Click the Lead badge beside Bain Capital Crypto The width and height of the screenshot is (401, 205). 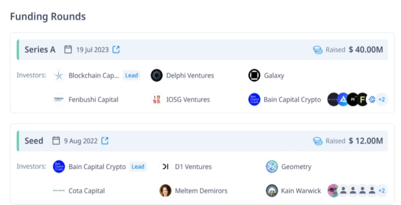[x=138, y=167]
